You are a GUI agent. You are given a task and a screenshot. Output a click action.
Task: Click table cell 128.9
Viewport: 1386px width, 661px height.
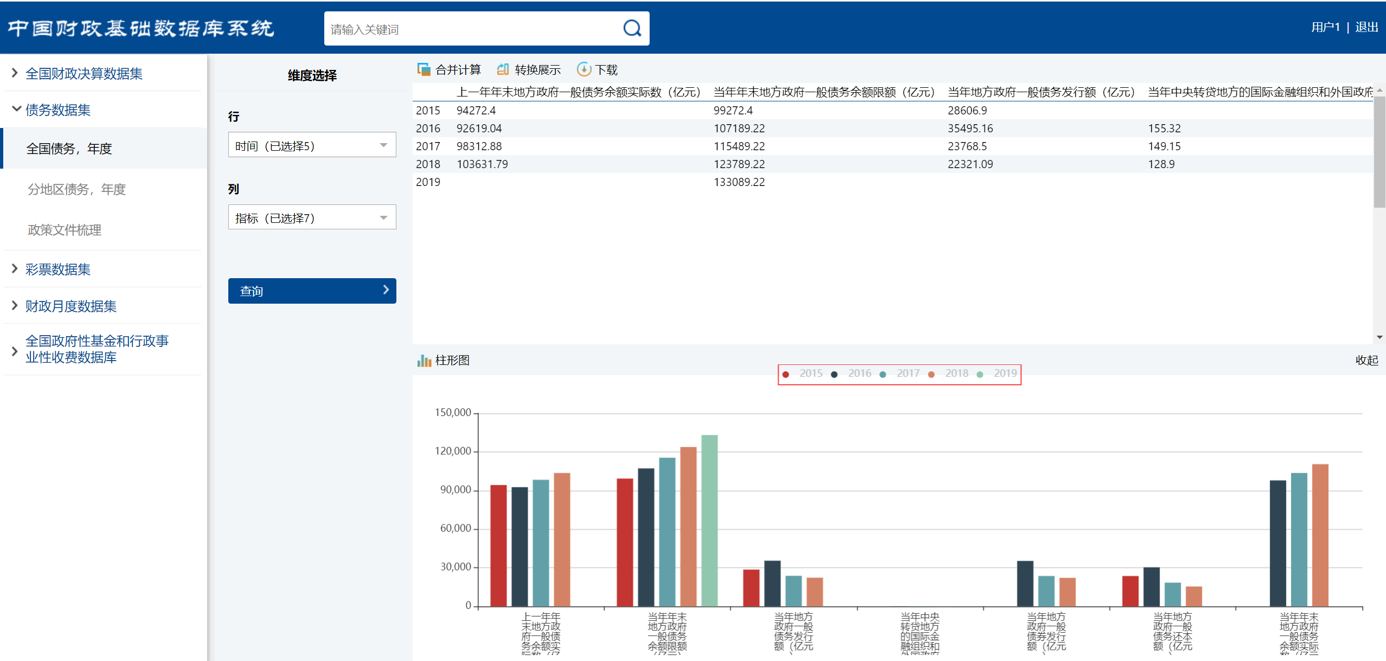tap(1161, 164)
